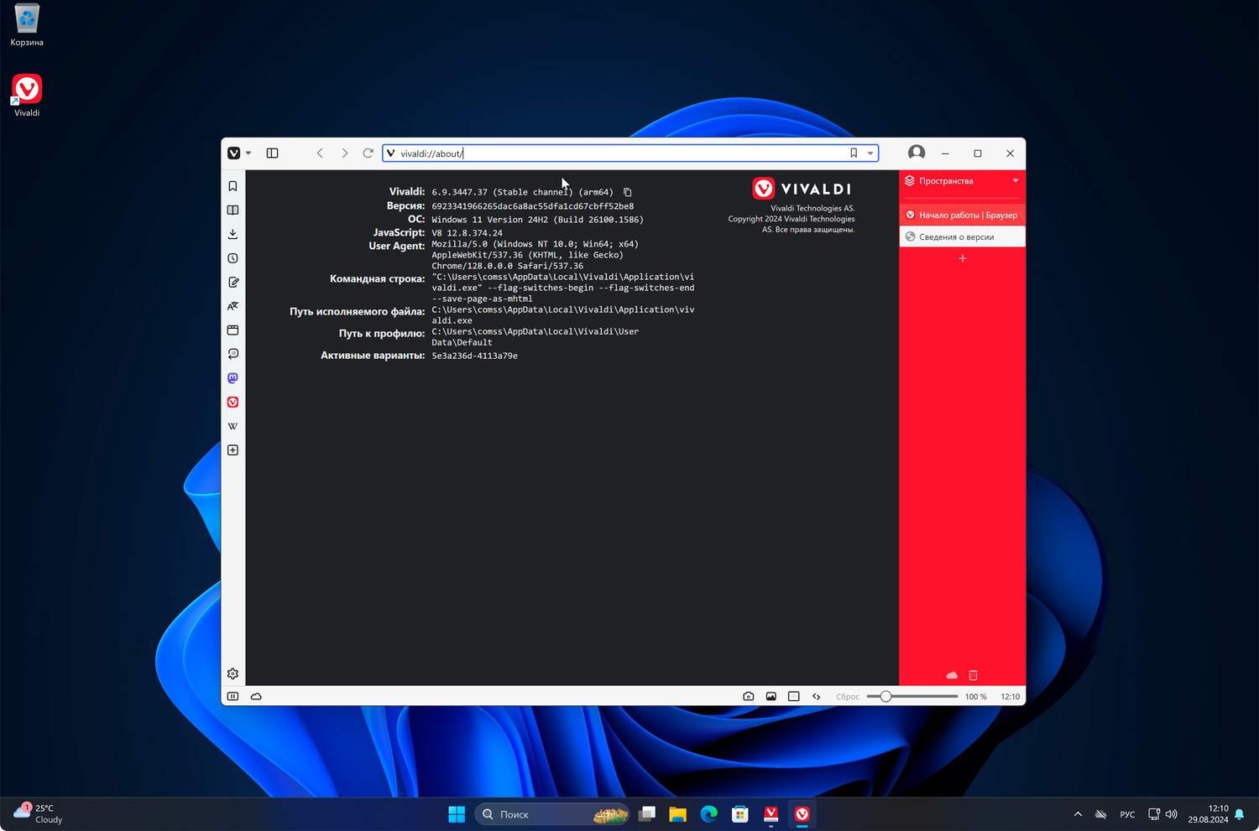Capture a page screenshot with the camera icon
This screenshot has width=1259, height=831.
click(749, 696)
